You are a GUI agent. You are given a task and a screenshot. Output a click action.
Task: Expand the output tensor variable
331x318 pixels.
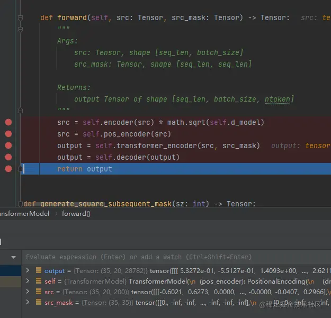pos(28,270)
